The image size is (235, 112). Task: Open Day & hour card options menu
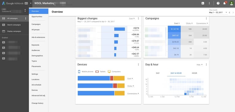[206, 65]
